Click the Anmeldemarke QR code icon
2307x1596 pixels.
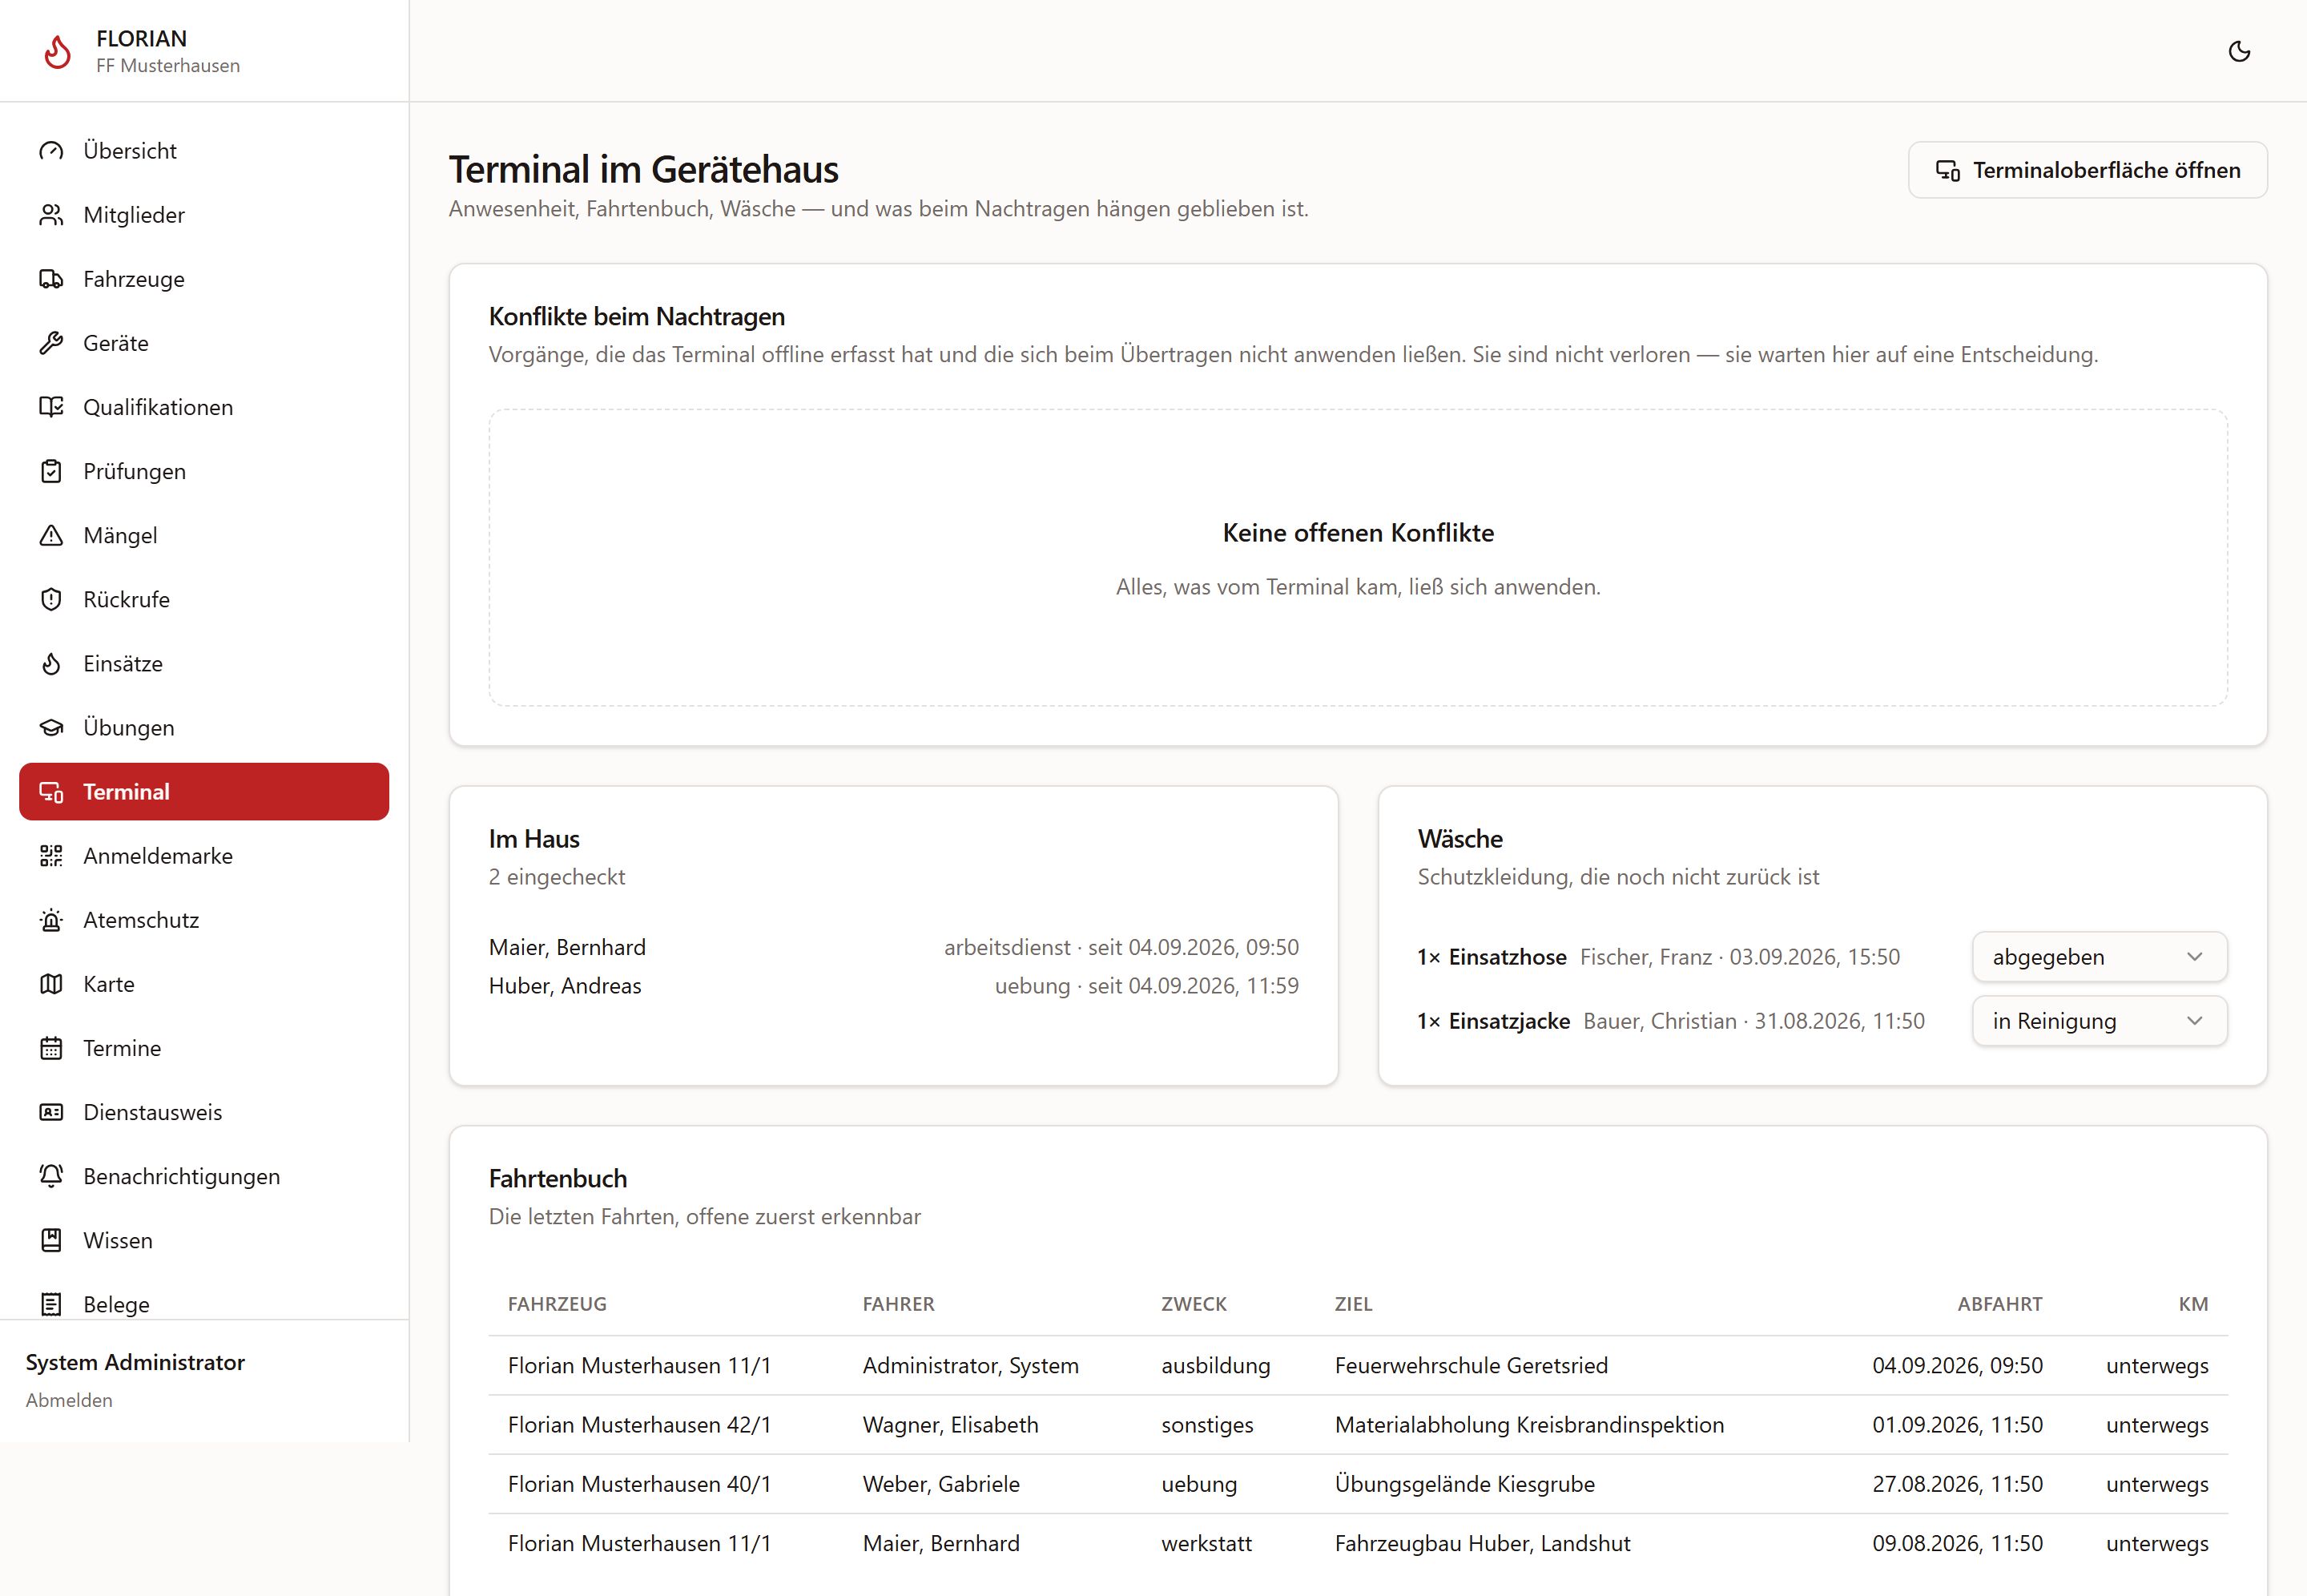pos(51,855)
